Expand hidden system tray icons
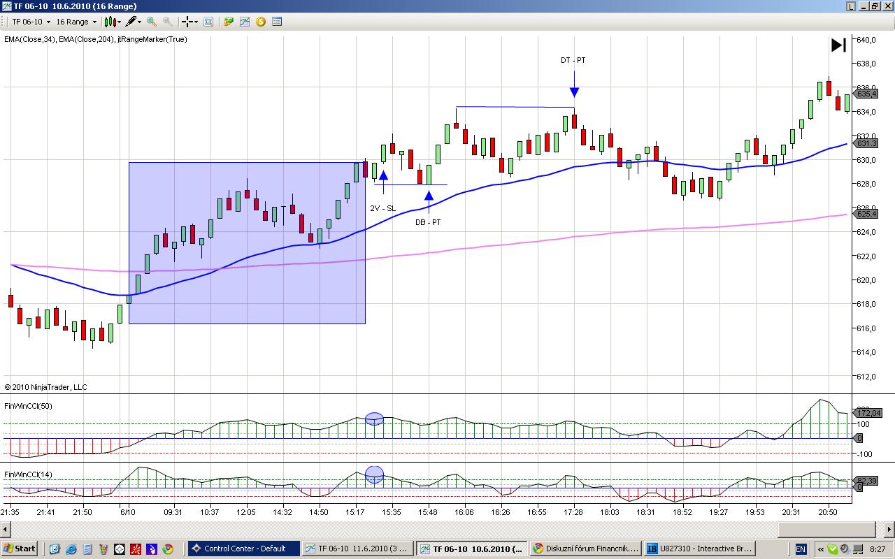This screenshot has width=895, height=559. tap(822, 549)
